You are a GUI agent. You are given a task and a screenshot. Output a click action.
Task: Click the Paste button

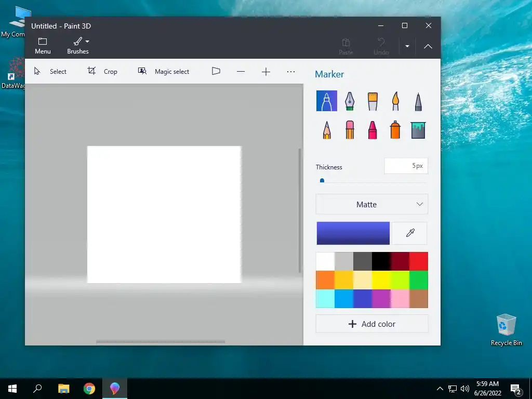point(345,46)
